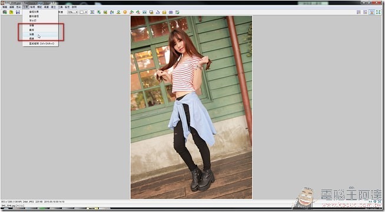
Task: Click the orange circle toolbar icon
Action: coord(125,12)
